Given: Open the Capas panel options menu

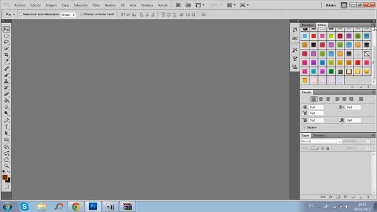Looking at the screenshot, I should (373, 135).
